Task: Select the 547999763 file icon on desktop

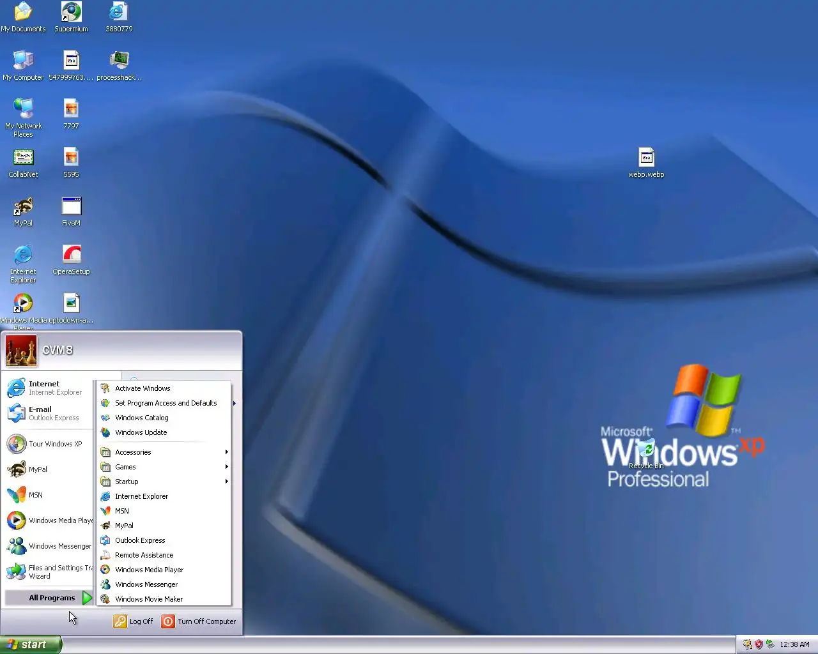Action: click(x=71, y=66)
